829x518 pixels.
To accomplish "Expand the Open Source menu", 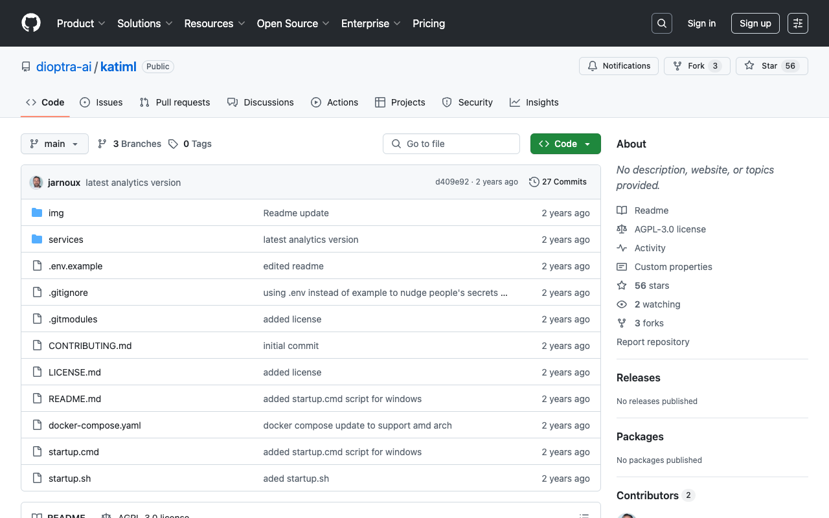I will (x=293, y=23).
